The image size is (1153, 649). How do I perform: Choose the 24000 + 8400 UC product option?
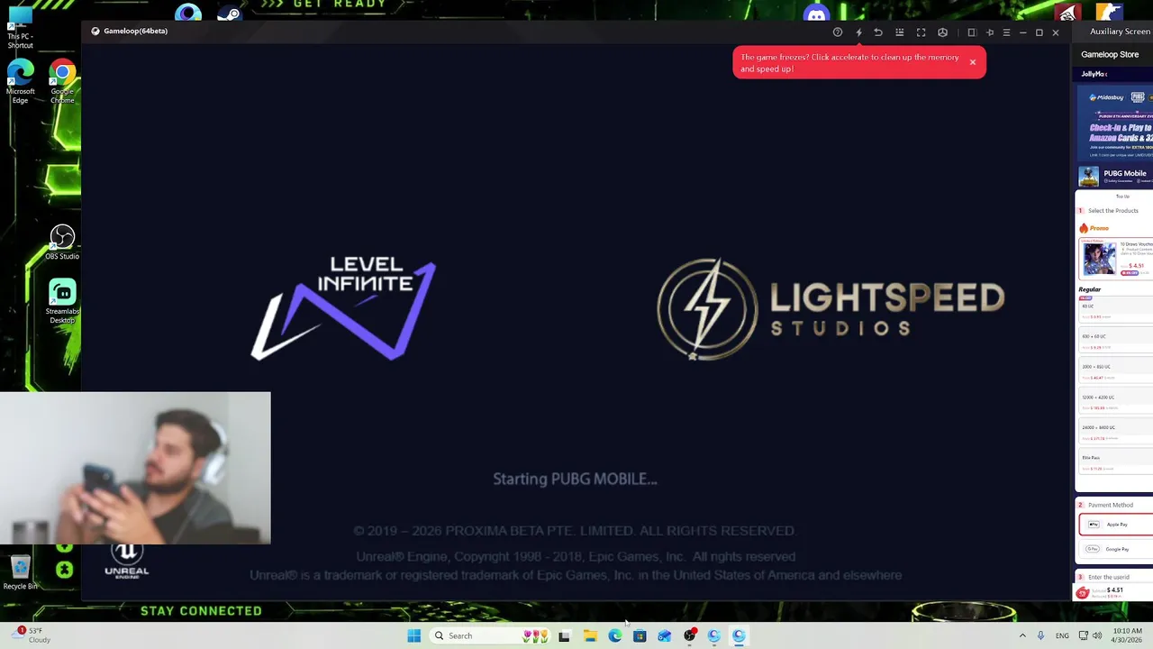click(x=1115, y=433)
